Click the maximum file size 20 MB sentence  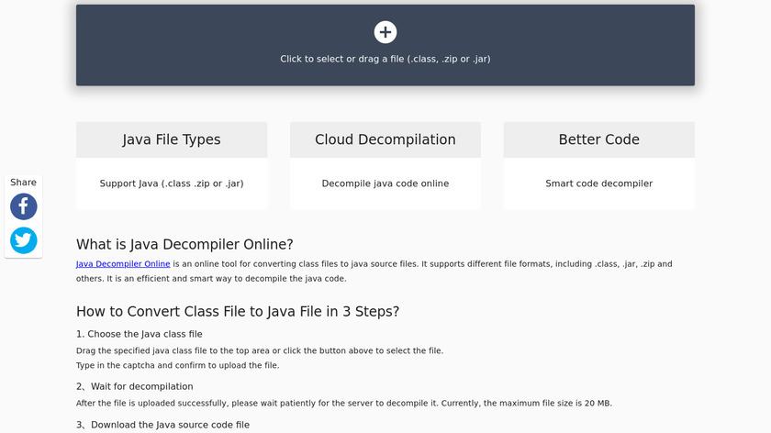coord(343,404)
